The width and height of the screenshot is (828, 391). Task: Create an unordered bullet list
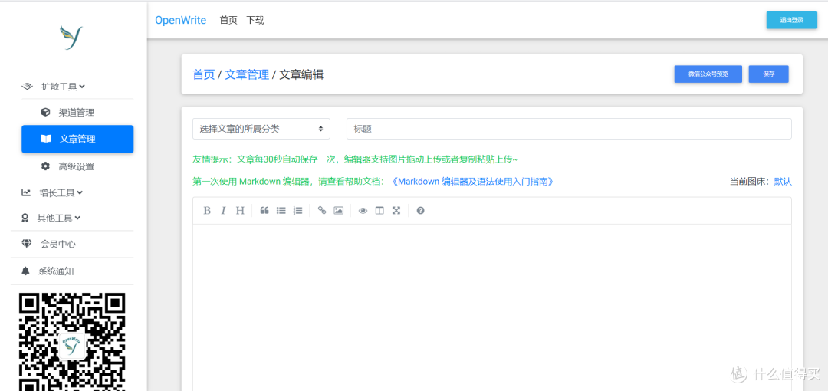coord(281,210)
